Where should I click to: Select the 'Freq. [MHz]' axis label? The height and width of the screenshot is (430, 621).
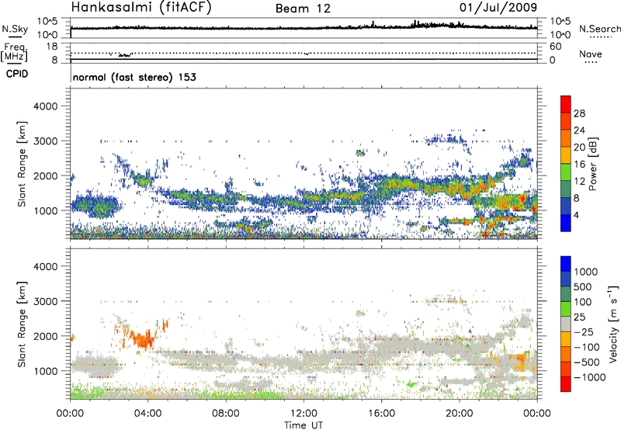(15, 52)
